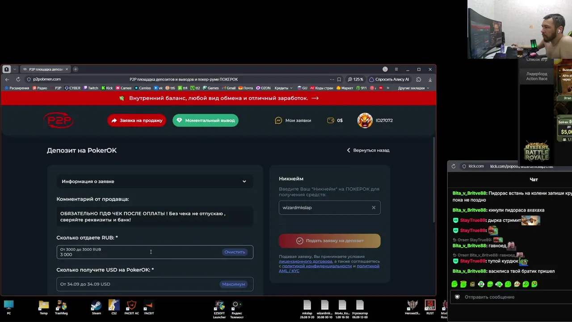Click the P2P site logo

coord(59,120)
